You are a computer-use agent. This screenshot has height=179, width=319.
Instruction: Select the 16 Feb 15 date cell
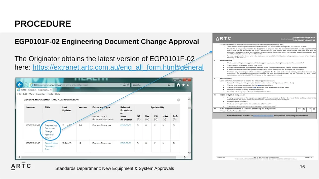(x=67, y=143)
